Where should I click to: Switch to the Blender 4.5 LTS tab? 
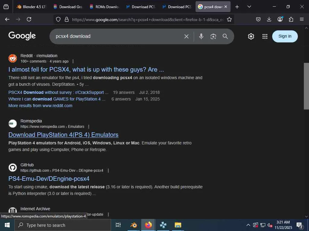[x=31, y=7]
